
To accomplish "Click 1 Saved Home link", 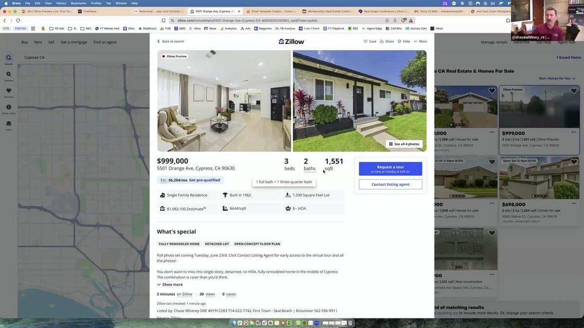I will 568,57.
